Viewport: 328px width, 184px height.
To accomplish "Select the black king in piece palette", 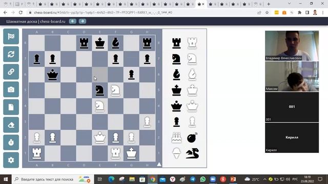I will point(176,90).
